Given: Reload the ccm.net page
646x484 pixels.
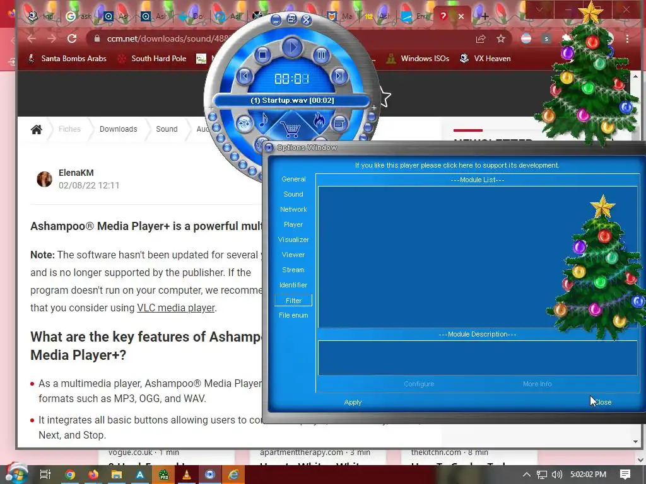Looking at the screenshot, I should (72, 38).
